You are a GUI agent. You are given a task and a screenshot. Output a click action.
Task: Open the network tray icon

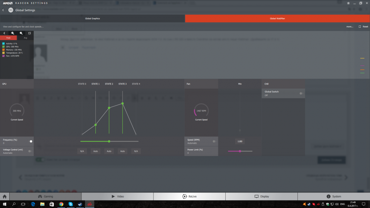coord(332,204)
